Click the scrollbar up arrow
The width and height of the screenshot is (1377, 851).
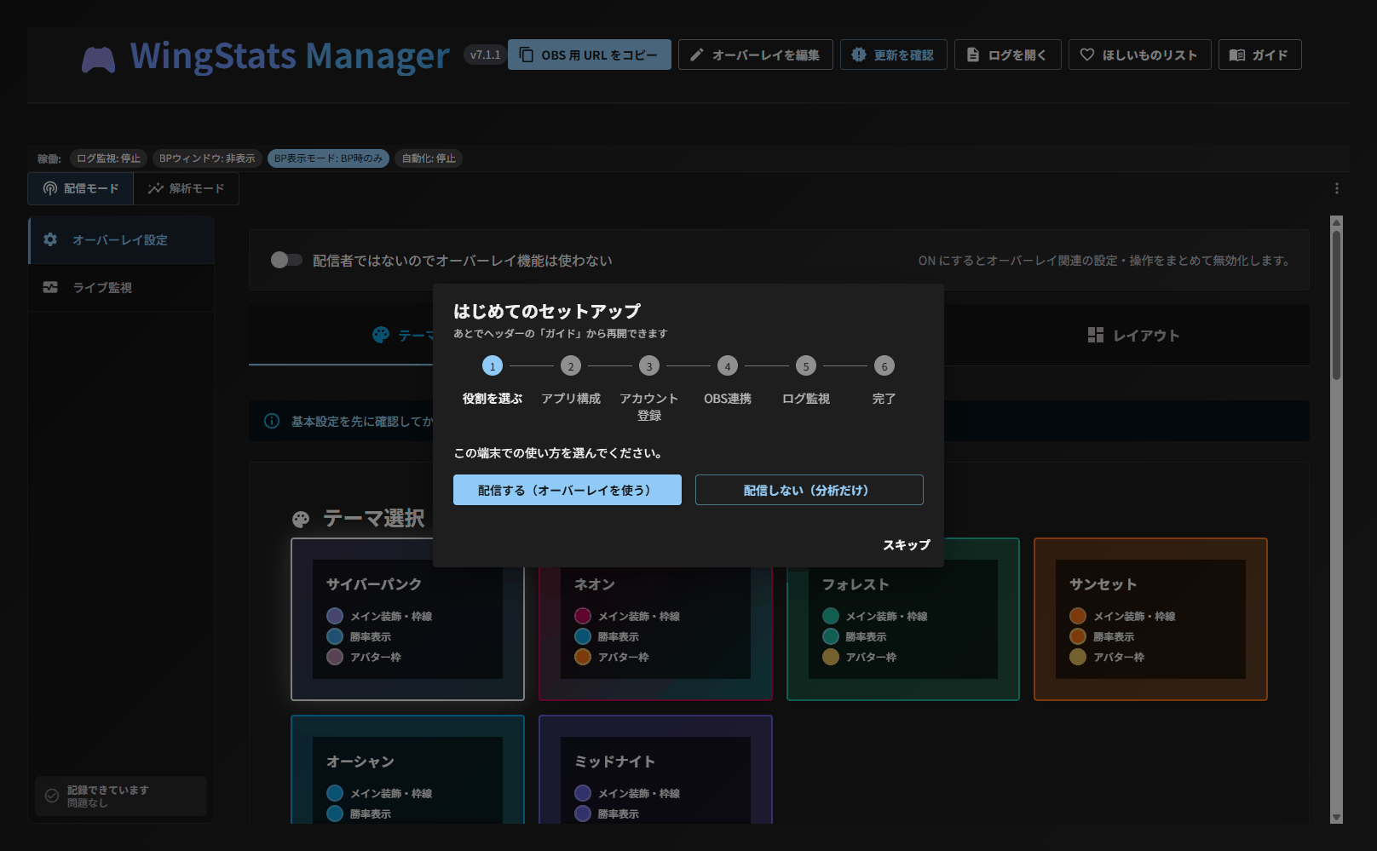(x=1336, y=222)
